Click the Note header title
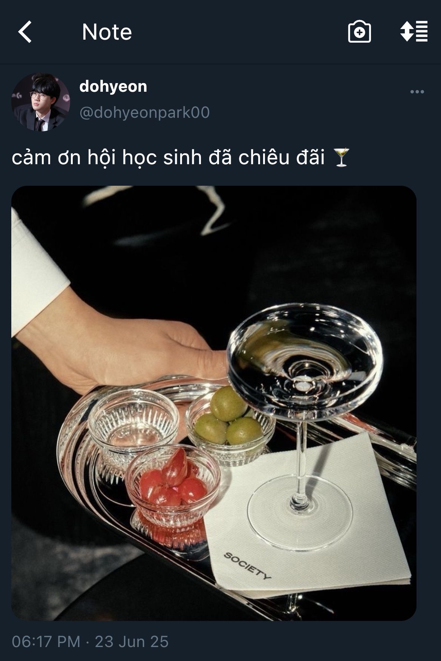Viewport: 441px width, 661px height. coord(107,32)
